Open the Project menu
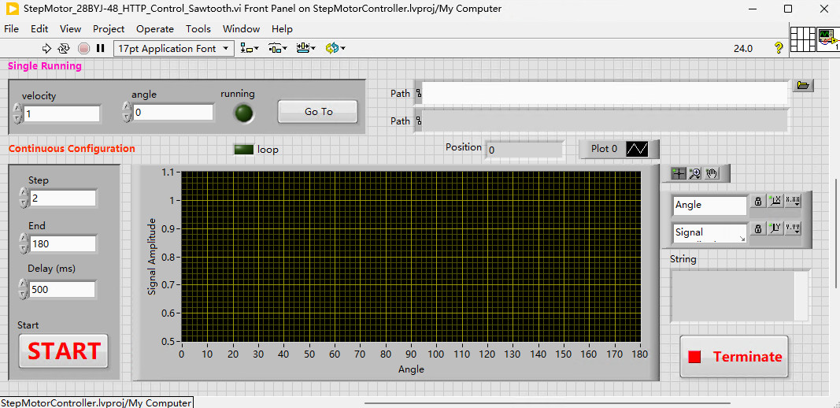The image size is (840, 408). (x=109, y=28)
